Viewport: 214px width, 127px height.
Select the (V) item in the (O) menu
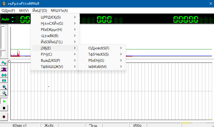pos(55,67)
